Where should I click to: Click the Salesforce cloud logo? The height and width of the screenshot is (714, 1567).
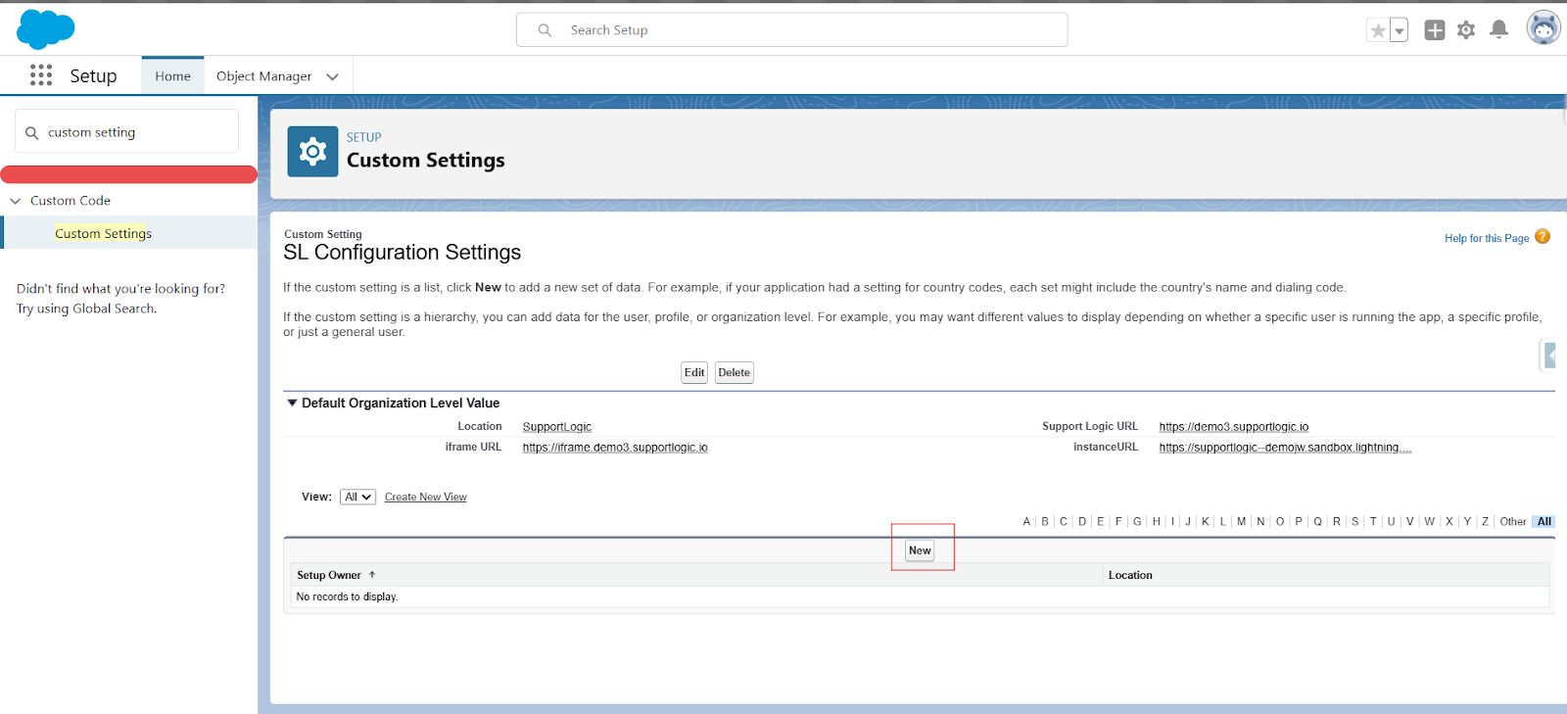pyautogui.click(x=45, y=29)
